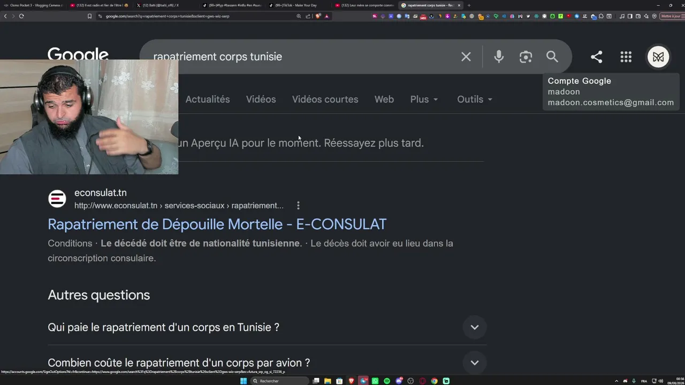The height and width of the screenshot is (385, 685).
Task: Share this search results page
Action: [596, 57]
